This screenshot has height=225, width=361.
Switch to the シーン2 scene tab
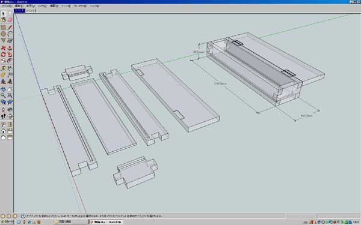[31, 11]
